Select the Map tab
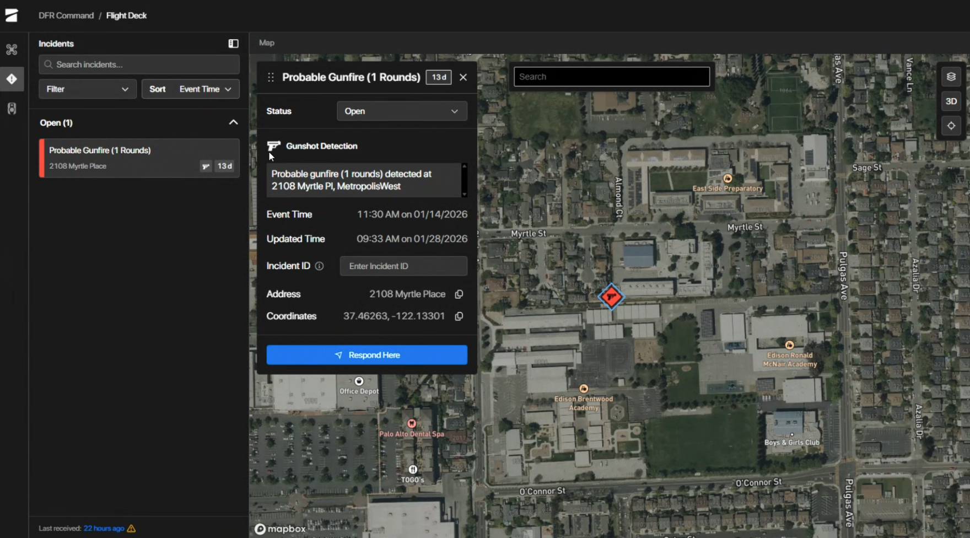The height and width of the screenshot is (538, 970). click(x=267, y=42)
